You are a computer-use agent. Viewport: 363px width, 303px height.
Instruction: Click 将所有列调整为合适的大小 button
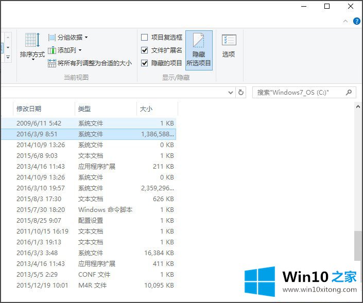(x=90, y=63)
